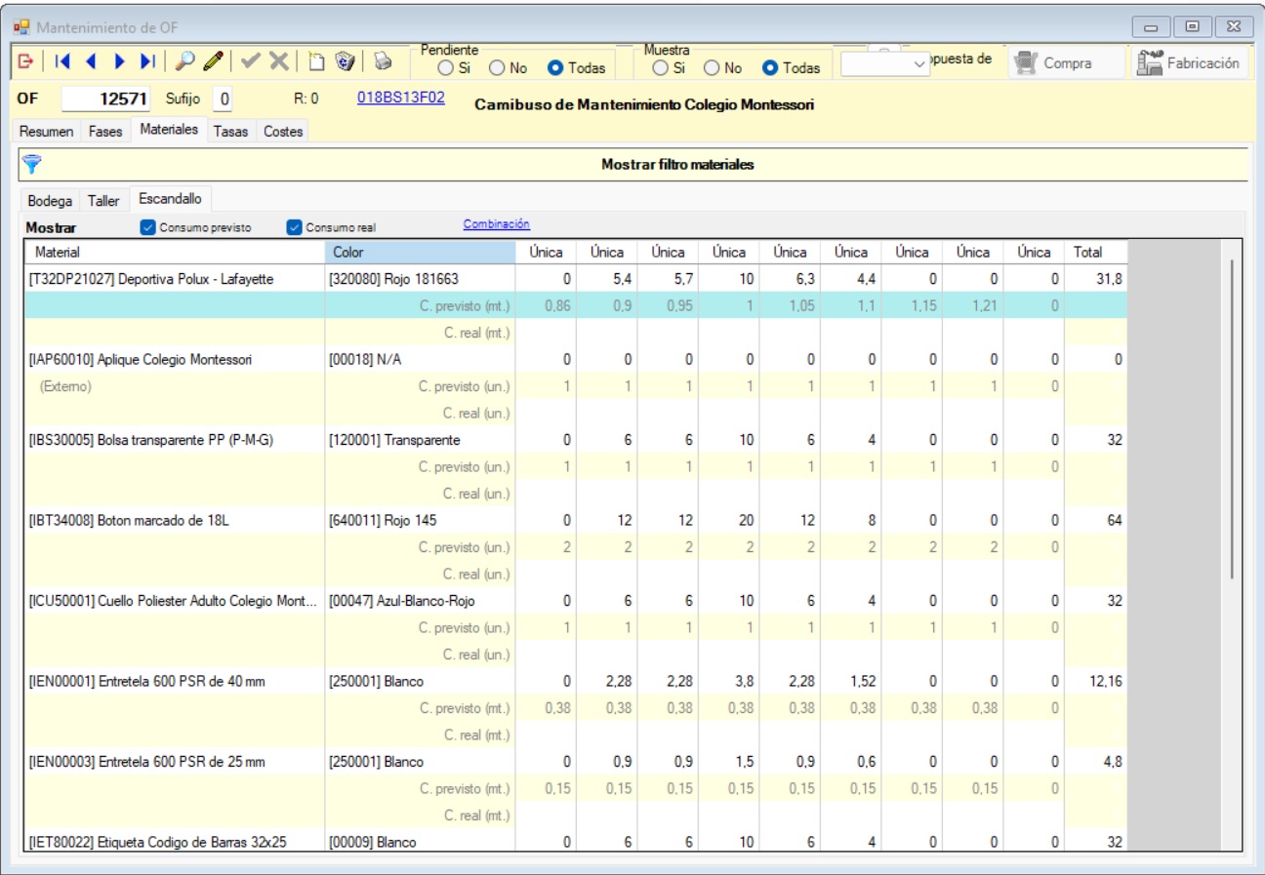Open search with the magnifying glass
This screenshot has width=1265, height=875.
tap(184, 62)
